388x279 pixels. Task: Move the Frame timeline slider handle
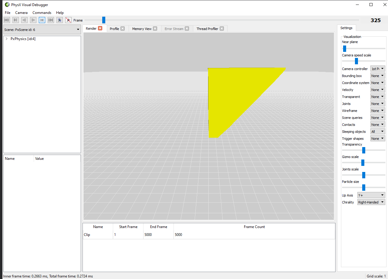coord(104,20)
